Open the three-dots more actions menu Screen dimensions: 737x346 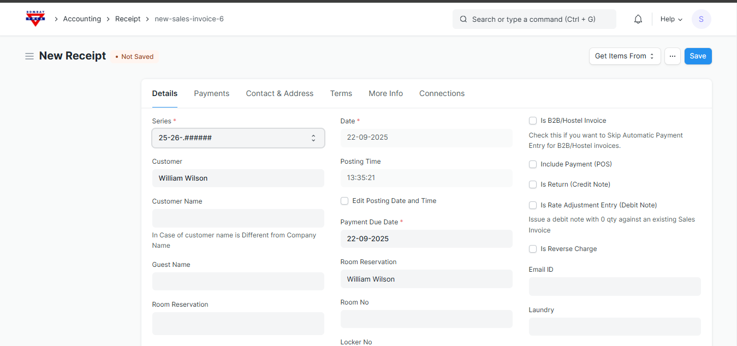[x=672, y=56]
